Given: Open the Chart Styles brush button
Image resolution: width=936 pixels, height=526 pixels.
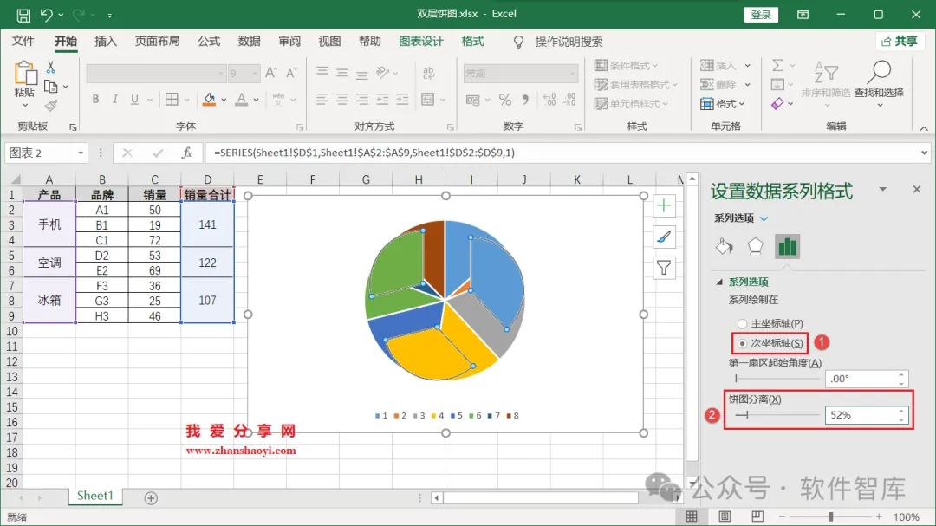Looking at the screenshot, I should (664, 237).
